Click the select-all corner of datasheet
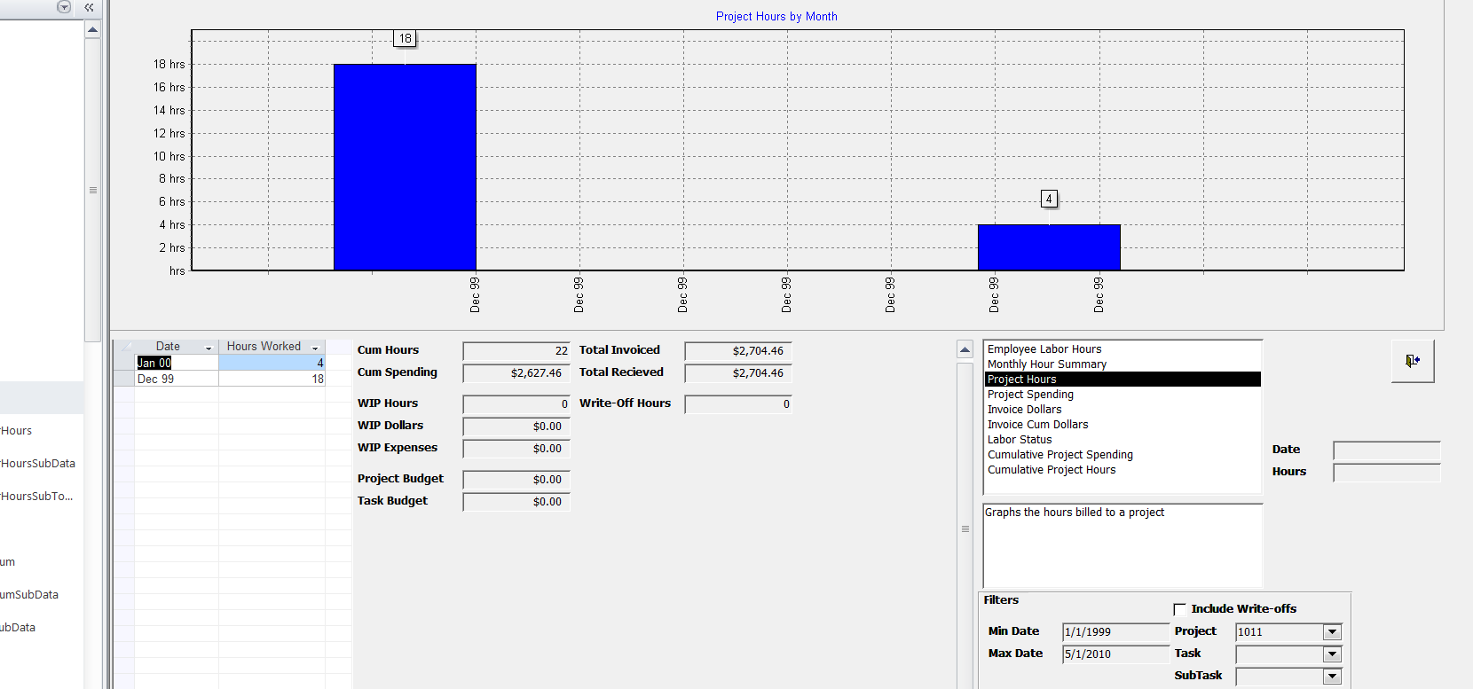The width and height of the screenshot is (1473, 689). point(124,347)
